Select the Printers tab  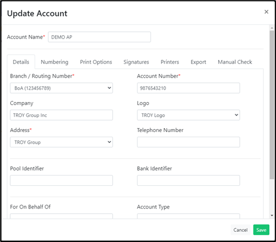(170, 62)
